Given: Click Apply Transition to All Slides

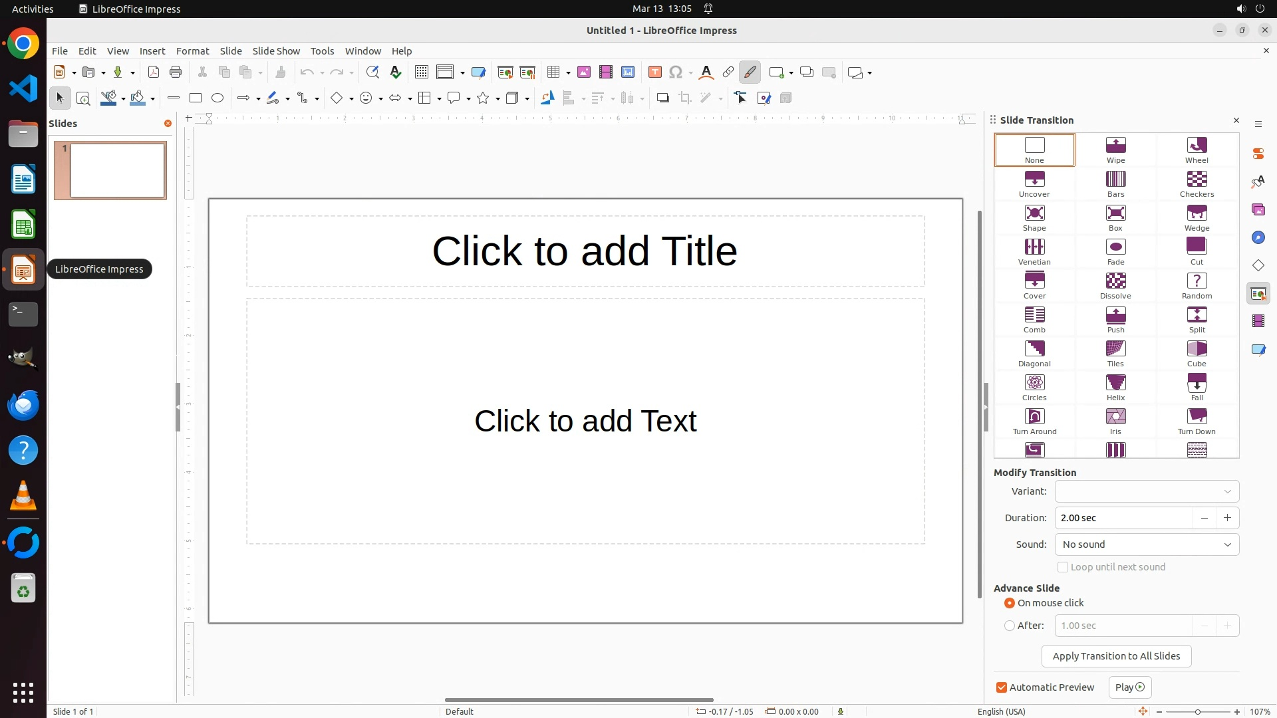Looking at the screenshot, I should pyautogui.click(x=1116, y=656).
